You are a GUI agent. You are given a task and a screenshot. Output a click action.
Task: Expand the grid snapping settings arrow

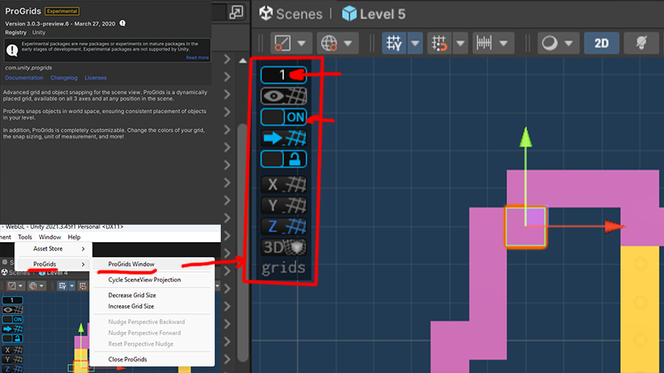point(461,43)
